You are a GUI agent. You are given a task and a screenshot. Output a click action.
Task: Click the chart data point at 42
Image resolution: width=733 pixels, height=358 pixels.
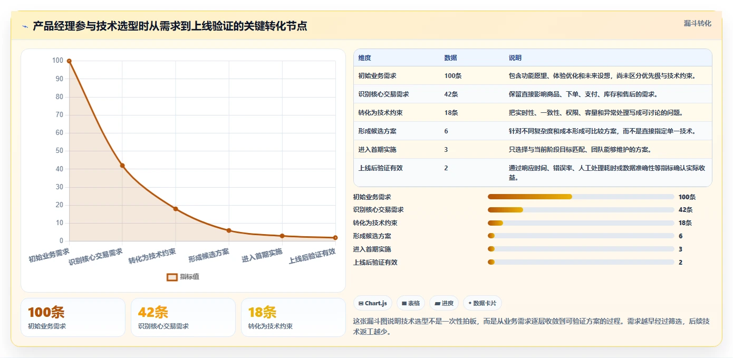click(x=122, y=166)
